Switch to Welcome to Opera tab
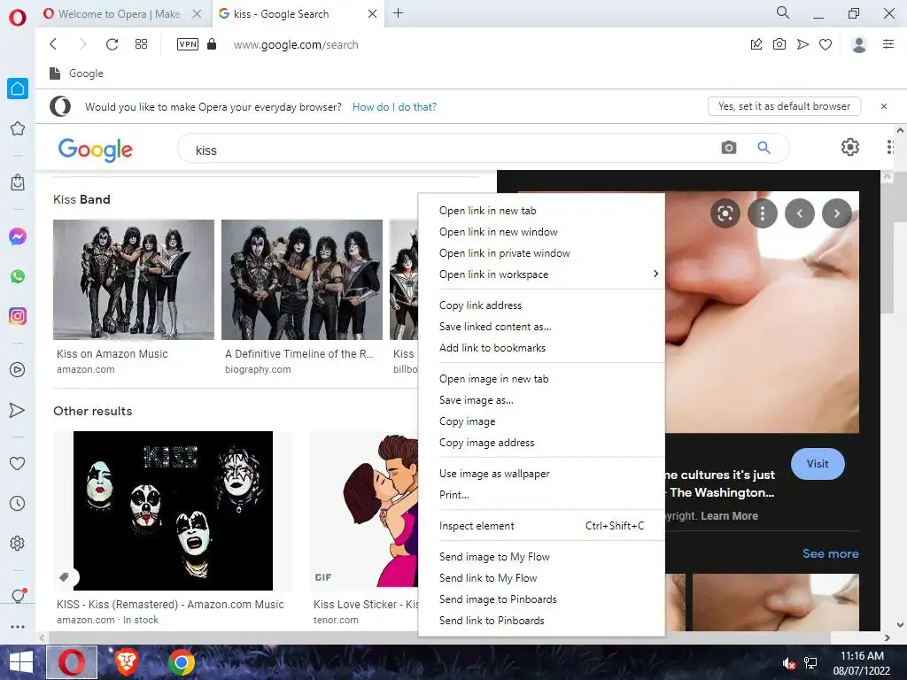This screenshot has width=907, height=680. (119, 14)
